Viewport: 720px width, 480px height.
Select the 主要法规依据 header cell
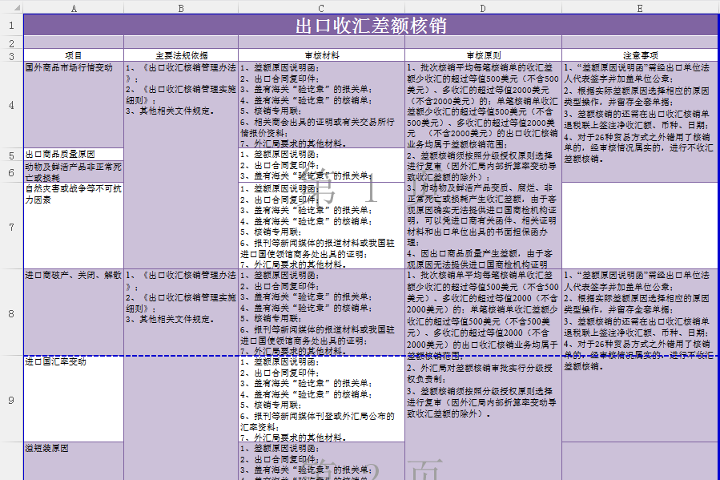tap(181, 56)
